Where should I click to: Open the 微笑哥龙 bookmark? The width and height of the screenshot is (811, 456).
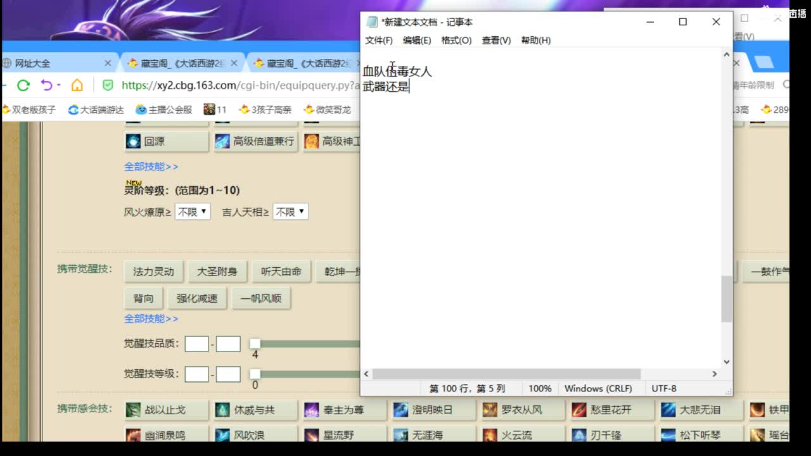coord(328,110)
